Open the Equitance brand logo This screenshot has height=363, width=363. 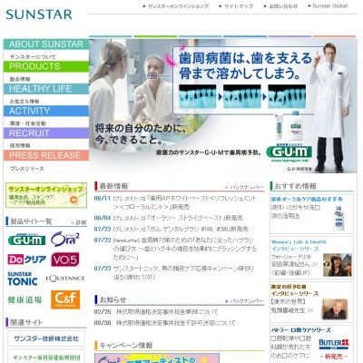pyautogui.click(x=65, y=279)
